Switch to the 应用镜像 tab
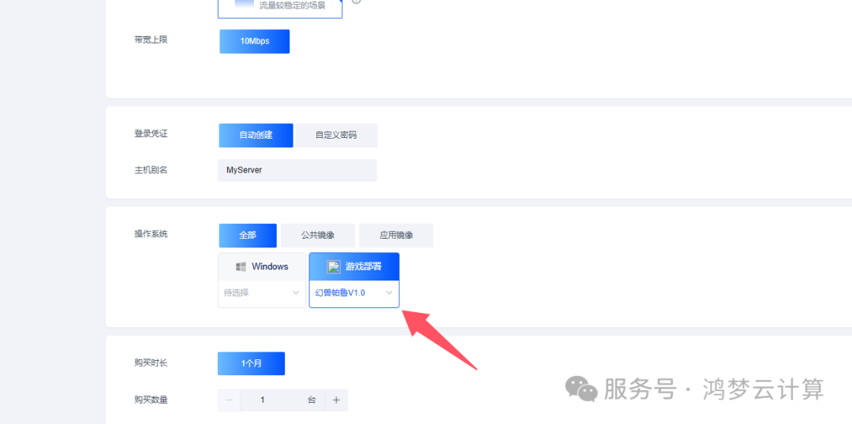852x424 pixels. tap(396, 236)
